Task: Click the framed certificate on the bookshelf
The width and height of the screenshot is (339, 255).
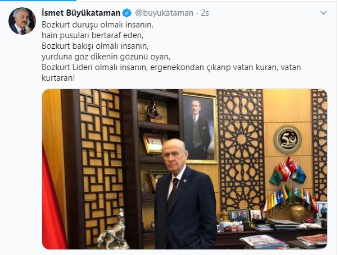Action: click(154, 143)
